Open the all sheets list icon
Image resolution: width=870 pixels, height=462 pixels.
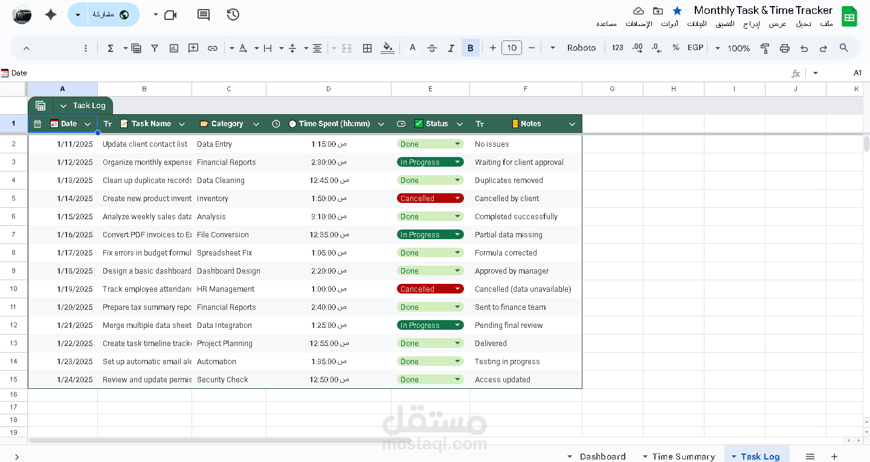810,457
